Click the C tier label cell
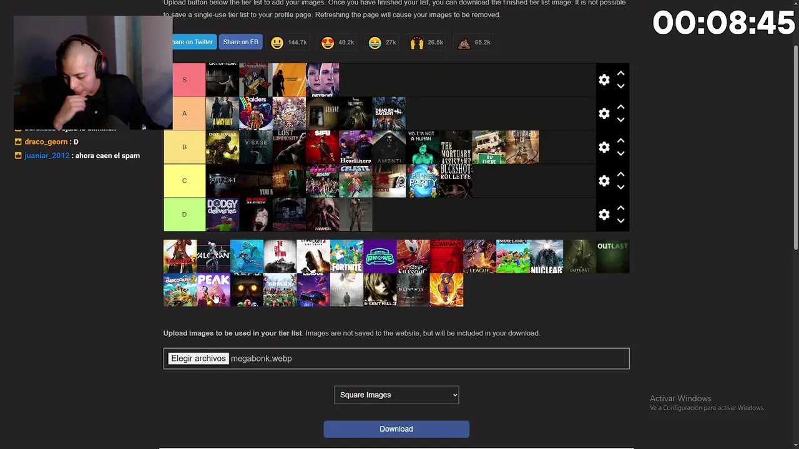 pyautogui.click(x=184, y=181)
